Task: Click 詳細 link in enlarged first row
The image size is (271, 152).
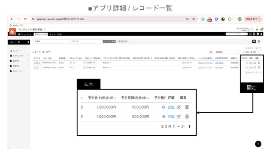Action: [171, 107]
